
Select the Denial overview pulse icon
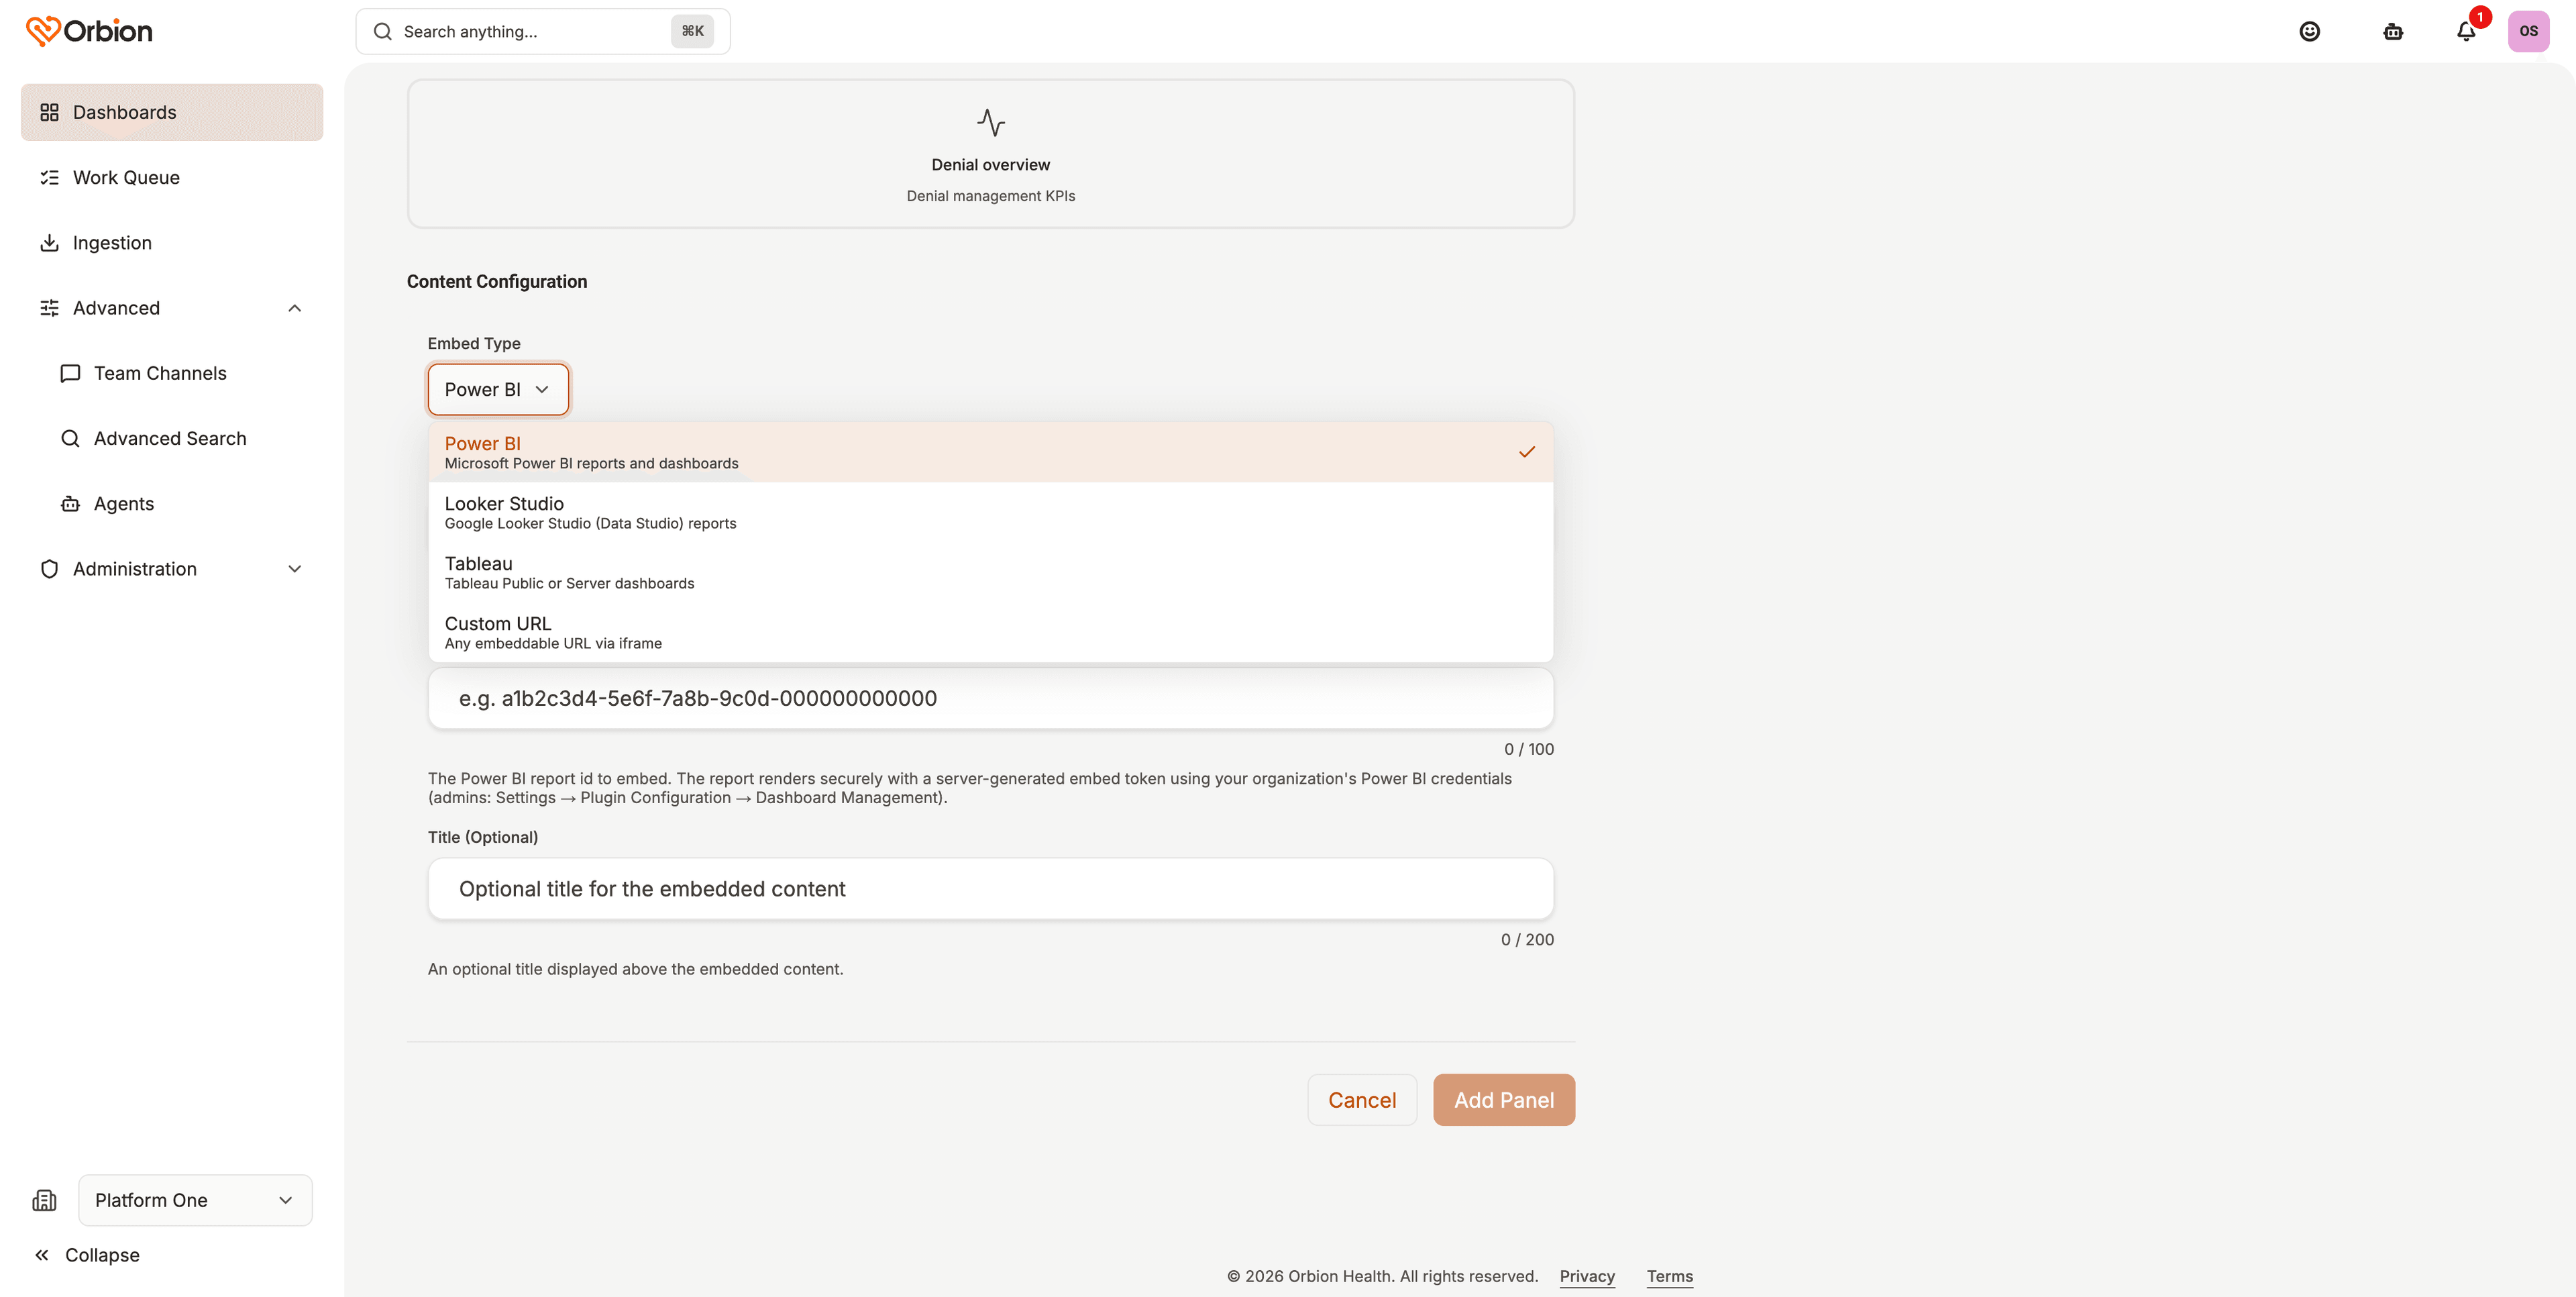(990, 122)
